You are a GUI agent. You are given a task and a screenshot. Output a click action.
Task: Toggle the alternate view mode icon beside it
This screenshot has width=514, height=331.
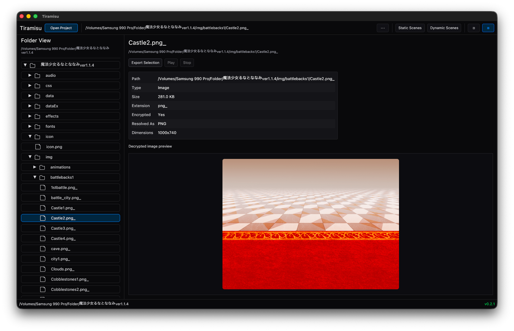(474, 28)
